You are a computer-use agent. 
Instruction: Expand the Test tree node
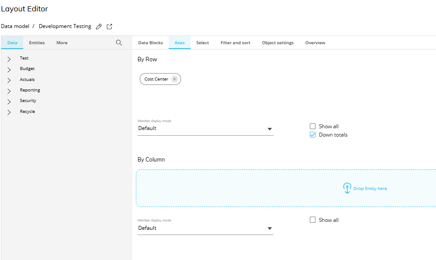9,59
